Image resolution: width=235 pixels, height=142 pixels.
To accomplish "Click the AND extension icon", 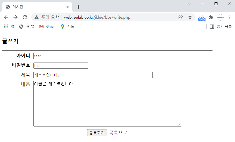I will click(x=202, y=18).
